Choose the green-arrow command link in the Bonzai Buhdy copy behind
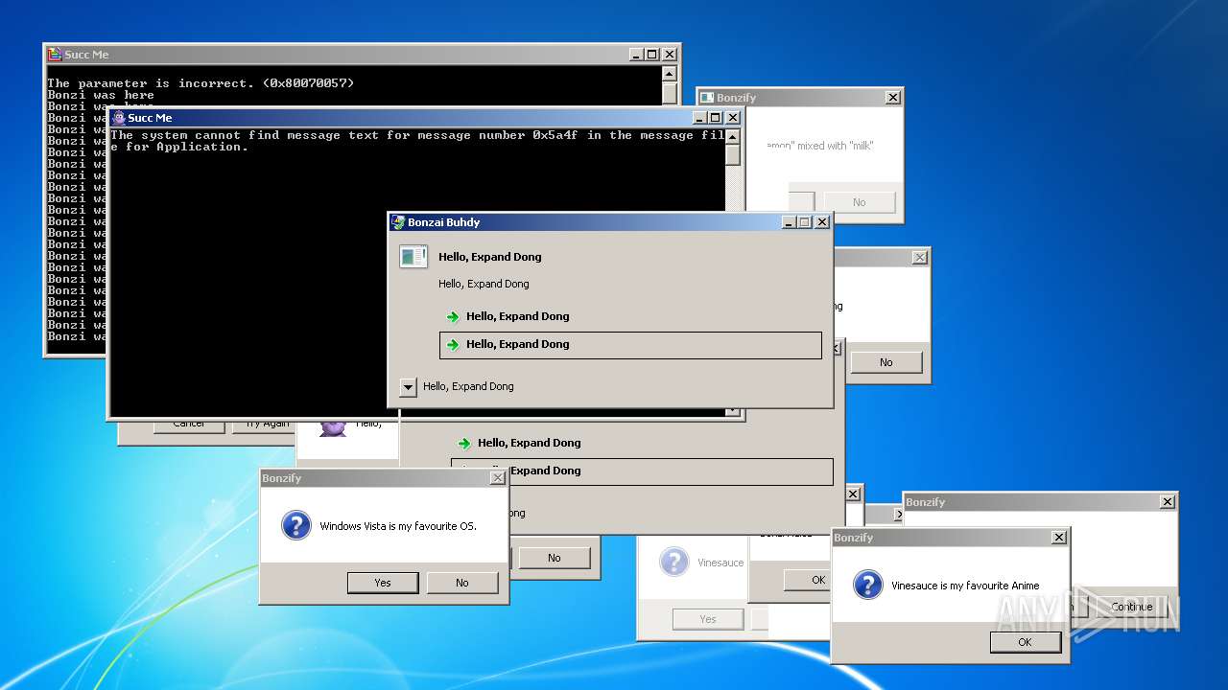Screen dimensions: 1228x690 tap(642, 443)
